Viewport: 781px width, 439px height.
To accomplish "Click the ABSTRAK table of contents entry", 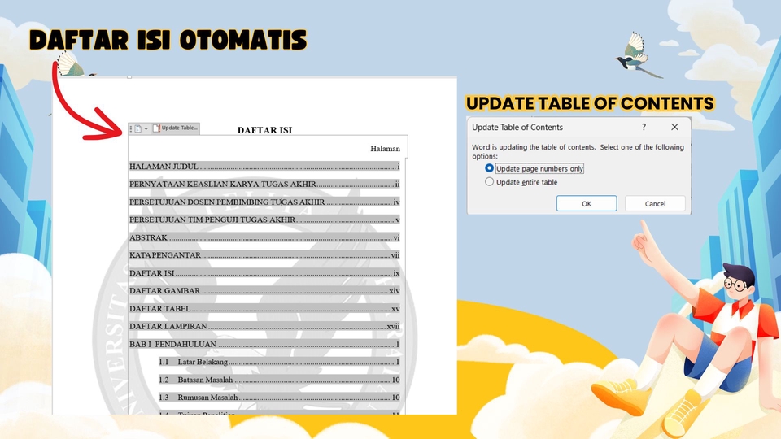I will coord(149,238).
